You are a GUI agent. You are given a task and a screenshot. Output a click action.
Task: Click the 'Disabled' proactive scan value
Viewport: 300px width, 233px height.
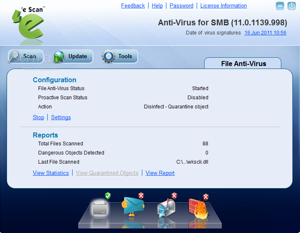coord(198,98)
